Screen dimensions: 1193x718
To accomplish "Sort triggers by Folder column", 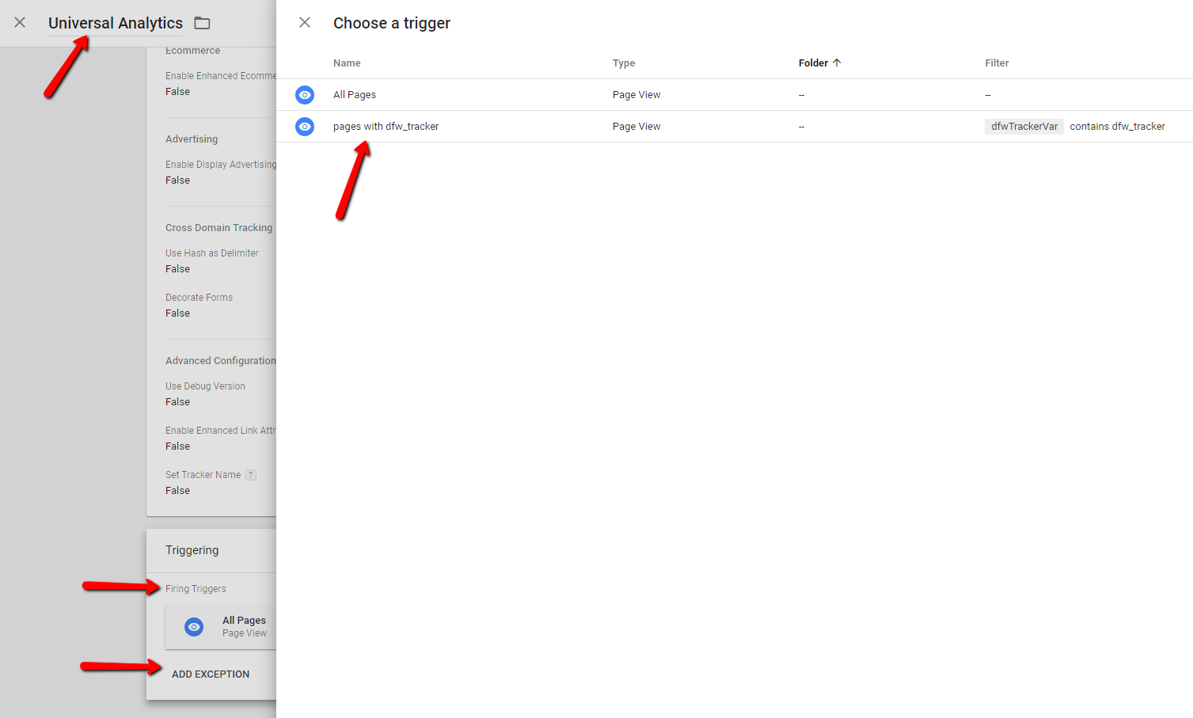I will pos(819,63).
